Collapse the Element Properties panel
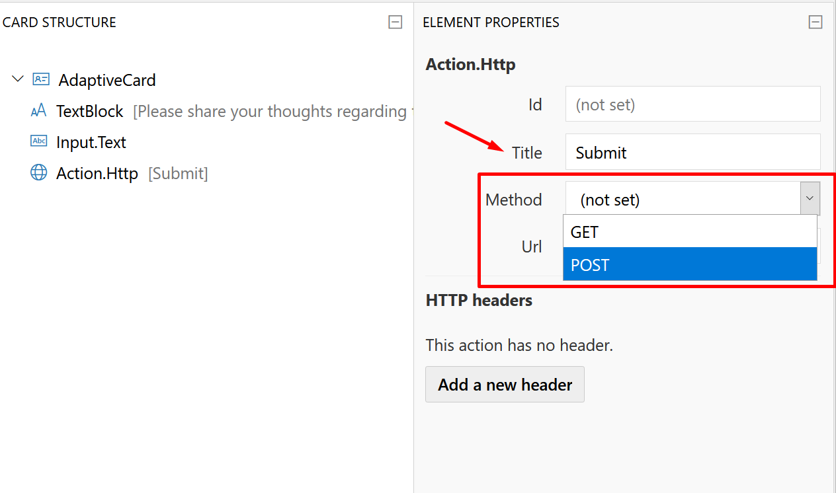Viewport: 836px width, 493px height. 815,22
